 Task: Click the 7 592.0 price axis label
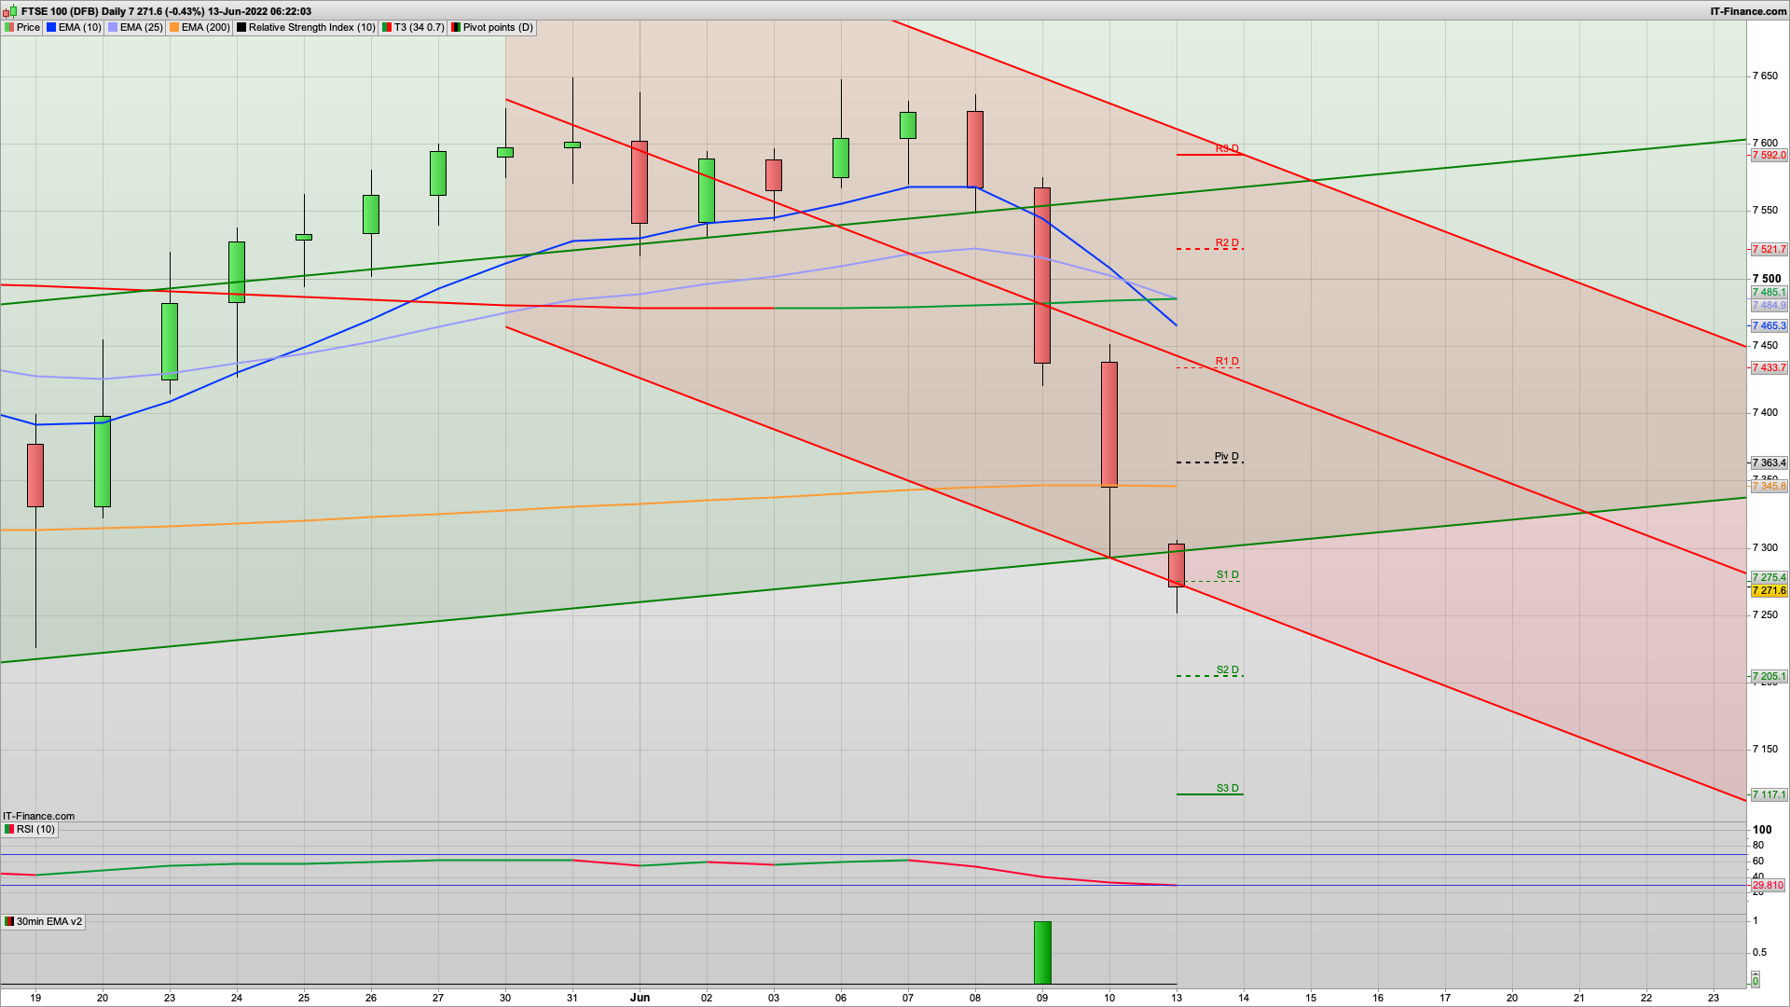pyautogui.click(x=1768, y=156)
